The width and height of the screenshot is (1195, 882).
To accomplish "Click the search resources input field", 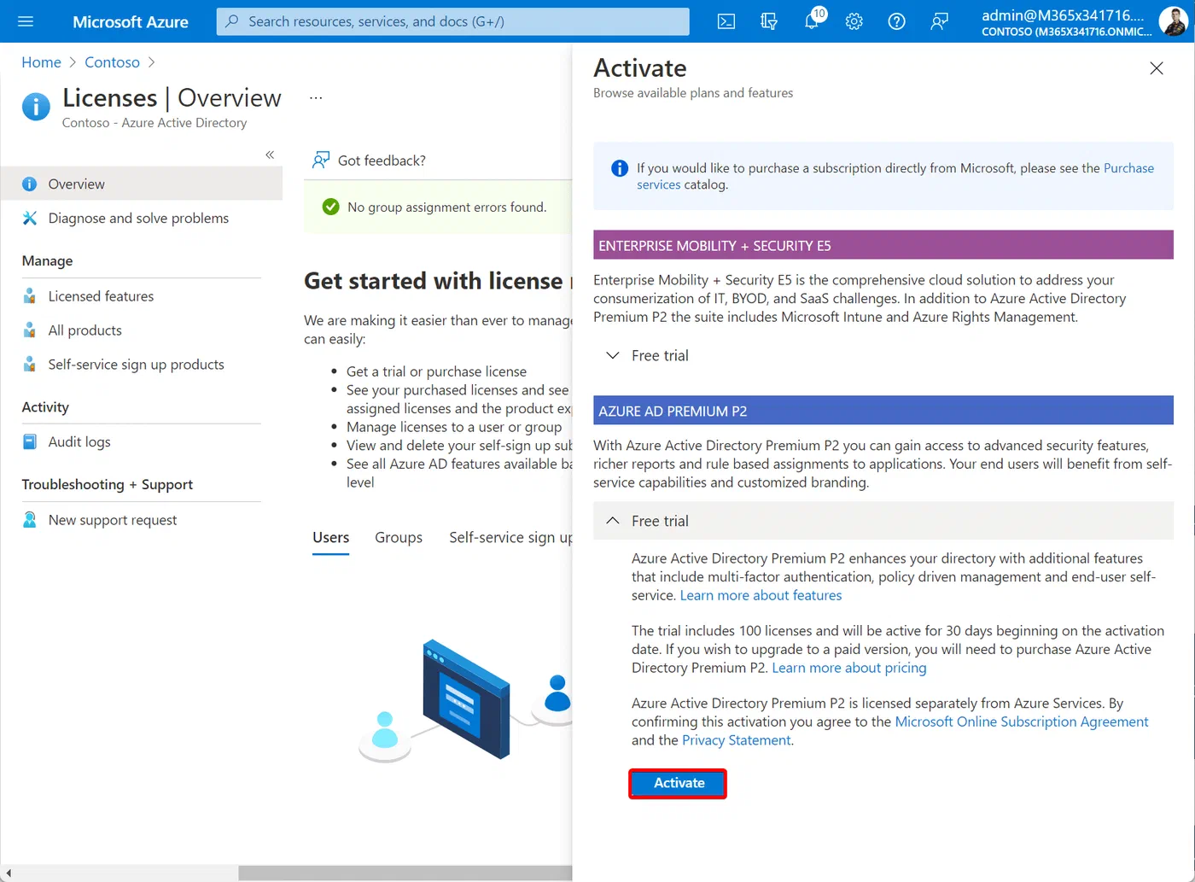I will pyautogui.click(x=452, y=21).
